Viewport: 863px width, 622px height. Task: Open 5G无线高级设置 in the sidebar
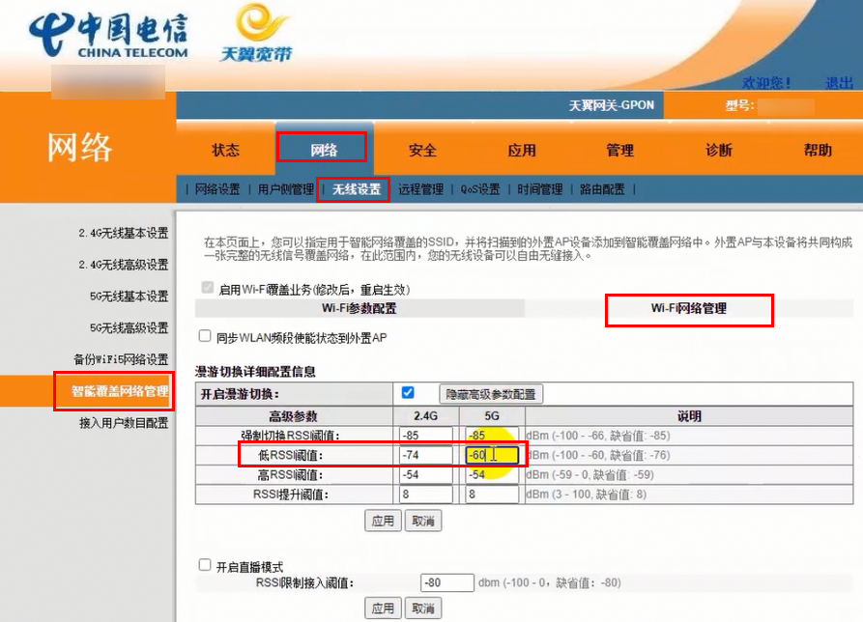click(x=129, y=327)
